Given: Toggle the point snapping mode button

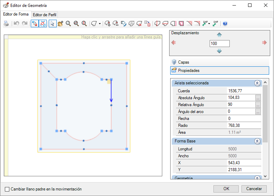Looking at the screenshot, I should point(35,24).
